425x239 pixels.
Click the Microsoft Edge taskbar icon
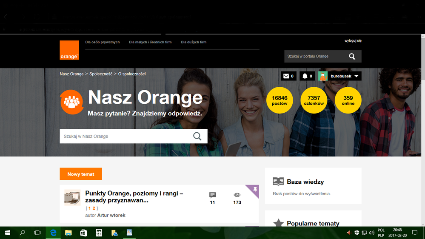[53, 233]
